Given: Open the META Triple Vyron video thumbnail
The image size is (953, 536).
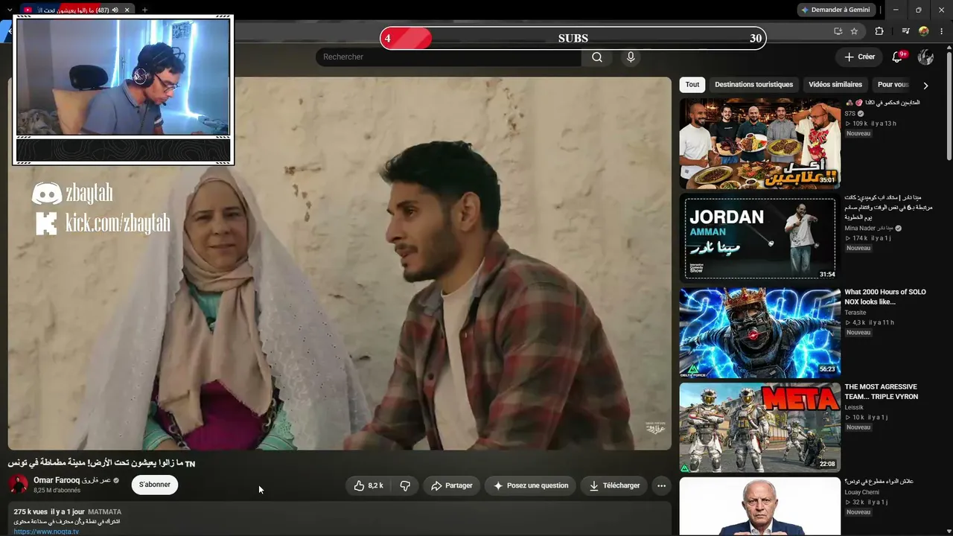Looking at the screenshot, I should coord(760,427).
